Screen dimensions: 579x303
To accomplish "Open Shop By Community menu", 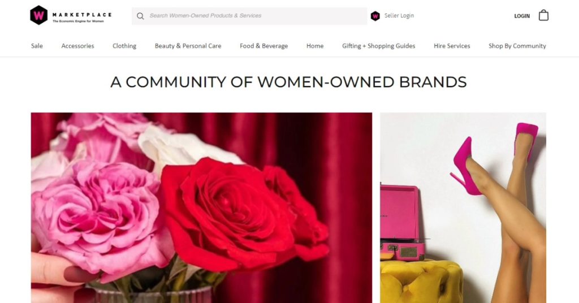I will [517, 46].
